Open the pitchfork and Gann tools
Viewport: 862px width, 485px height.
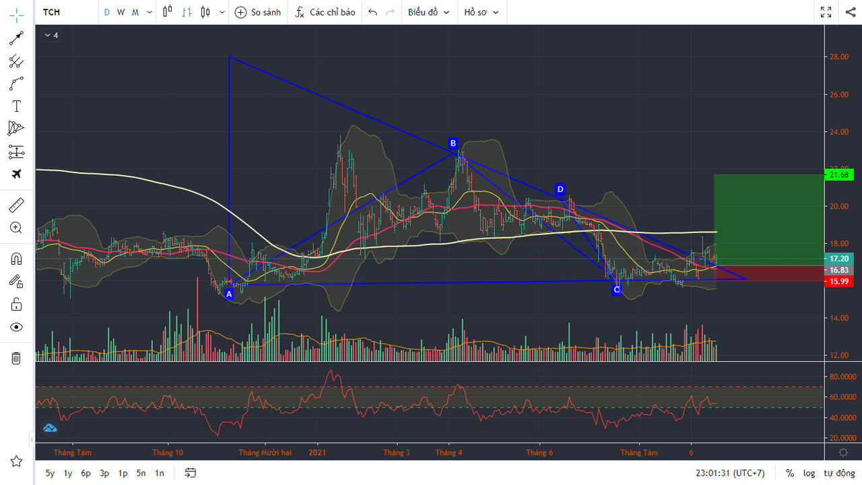click(x=16, y=61)
